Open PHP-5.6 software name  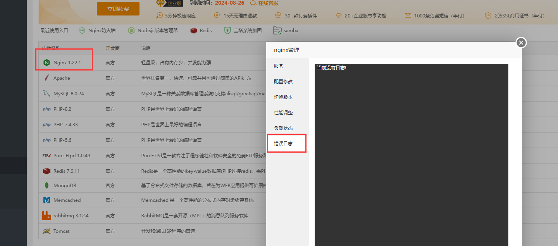coord(62,140)
